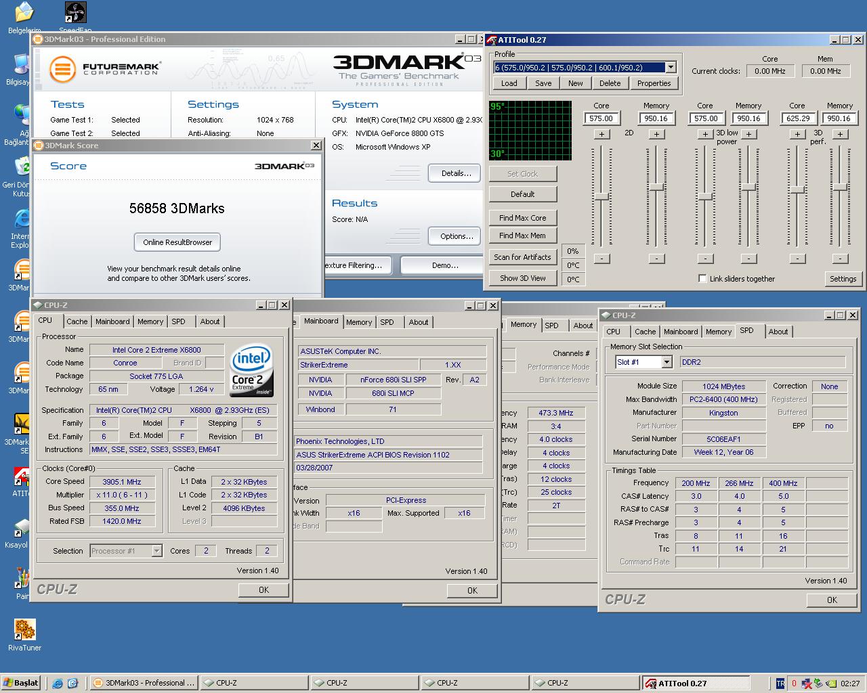Decrease the 2D Core clock with minus

pos(601,258)
